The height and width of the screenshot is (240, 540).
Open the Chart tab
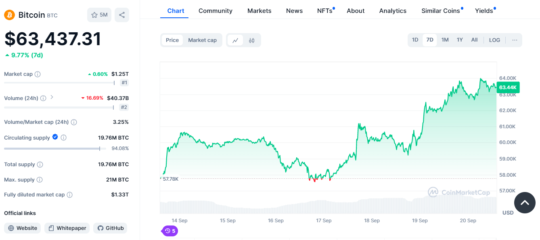point(176,11)
